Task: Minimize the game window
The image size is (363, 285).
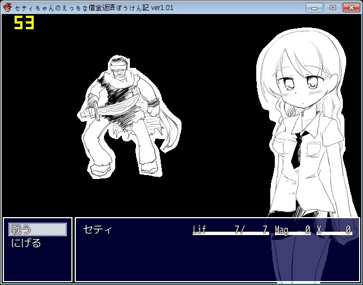Action: (x=314, y=8)
